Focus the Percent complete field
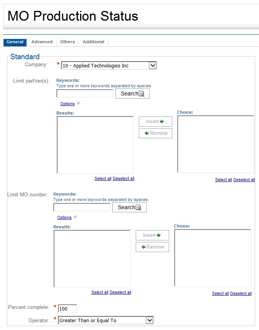Screen dimensions: 259x330 pos(67,309)
